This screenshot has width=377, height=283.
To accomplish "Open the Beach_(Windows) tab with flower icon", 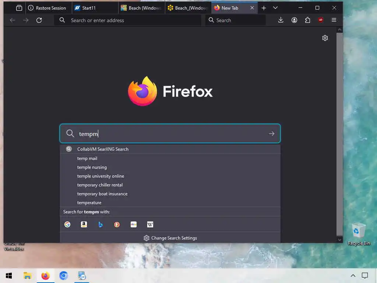I will (x=188, y=8).
